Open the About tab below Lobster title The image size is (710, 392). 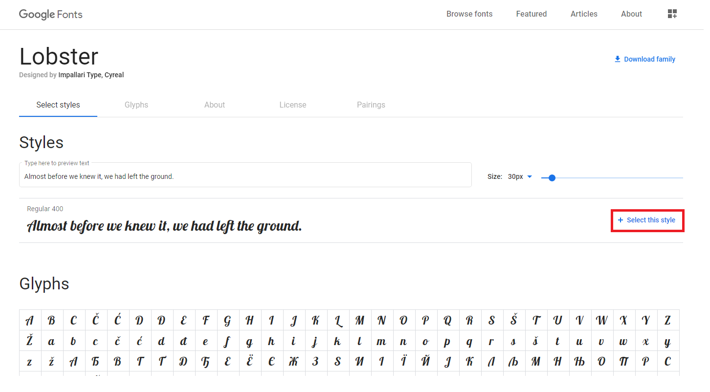pyautogui.click(x=215, y=105)
